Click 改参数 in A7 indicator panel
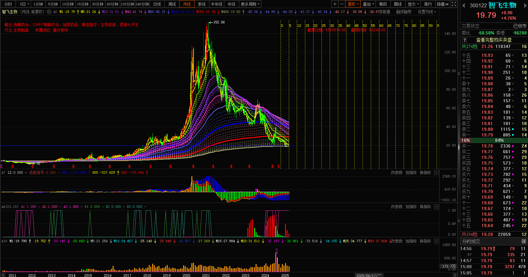Image resolution: width=528 pixels, height=277 pixels. tap(397, 172)
